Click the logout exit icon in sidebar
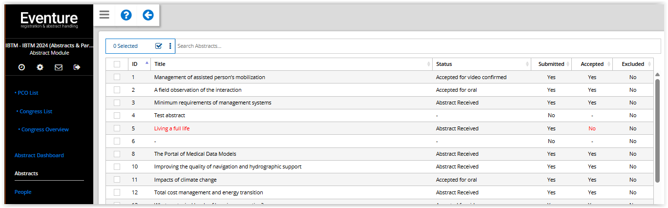This screenshot has height=208, width=668. click(77, 67)
